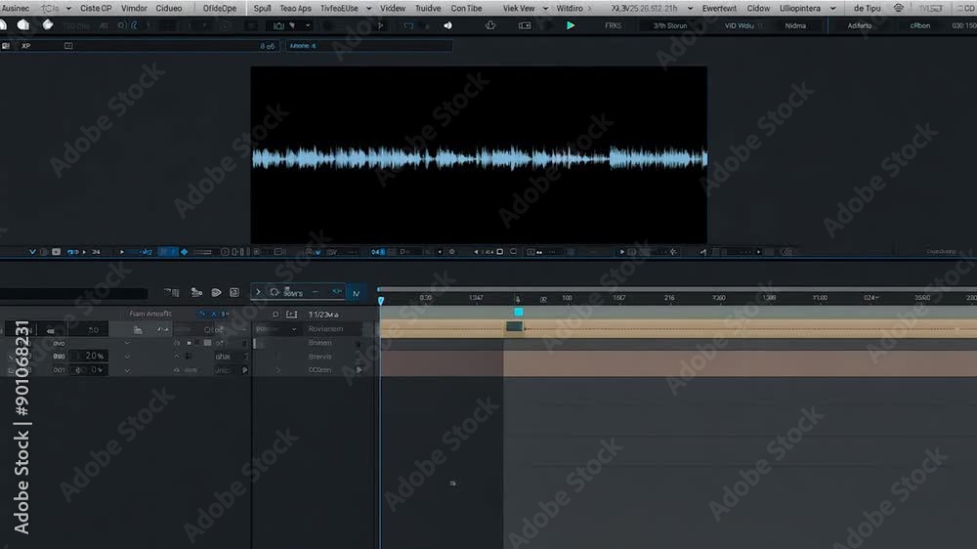Screen dimensions: 977x549
Task: Click the green play button in top toolbar
Action: (571, 25)
